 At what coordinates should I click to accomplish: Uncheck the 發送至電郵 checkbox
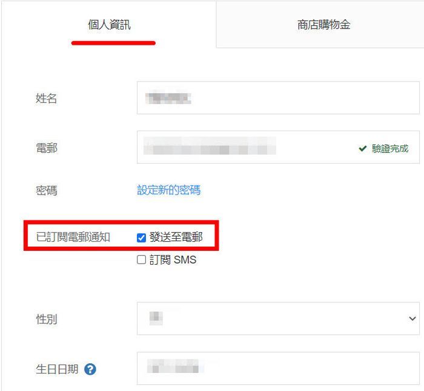[141, 238]
